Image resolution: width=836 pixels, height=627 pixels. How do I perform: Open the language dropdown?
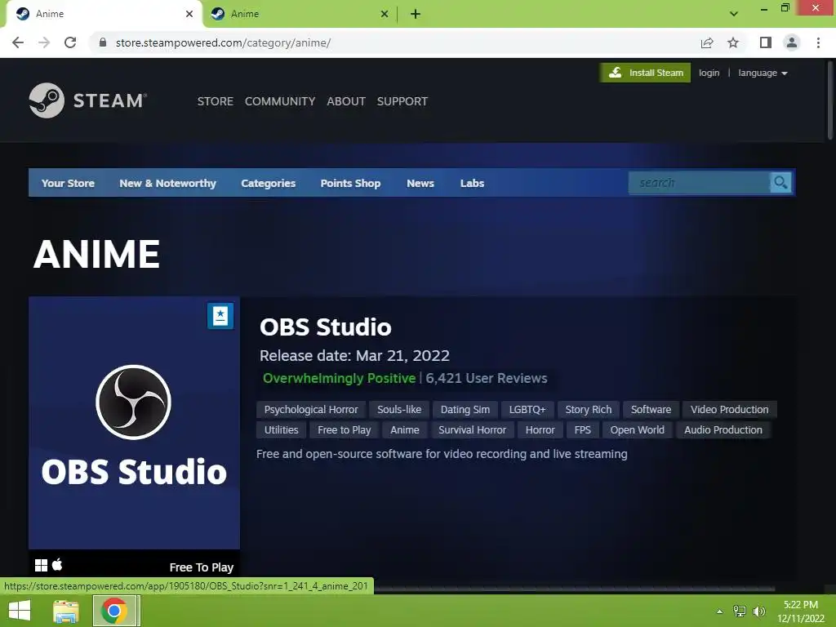(x=763, y=73)
